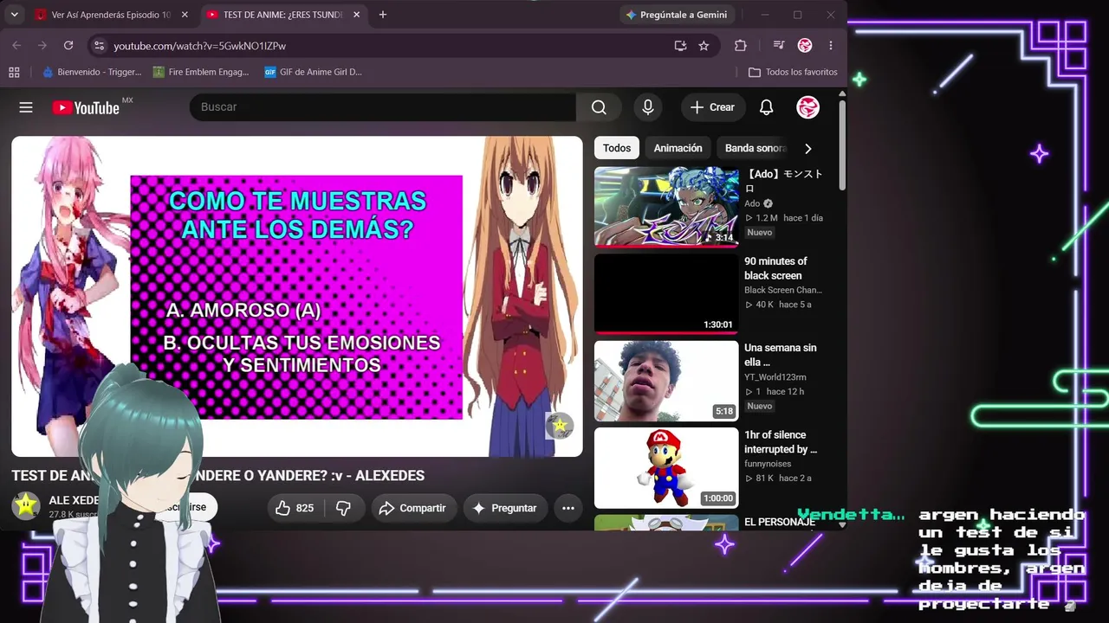Open the ALE XEDES channel avatar
Viewport: 1109px width, 623px height.
click(x=26, y=505)
